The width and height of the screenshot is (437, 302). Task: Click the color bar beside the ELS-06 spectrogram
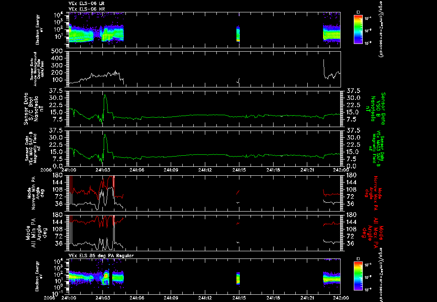(358, 29)
